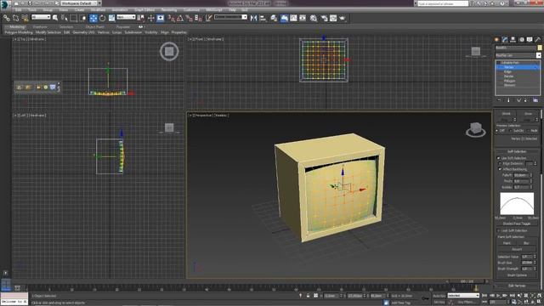
Task: Toggle the Angle Snap icon
Action: 180,18
